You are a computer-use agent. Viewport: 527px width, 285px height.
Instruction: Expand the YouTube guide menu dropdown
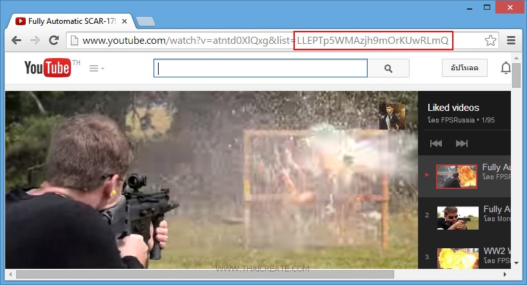[x=97, y=68]
